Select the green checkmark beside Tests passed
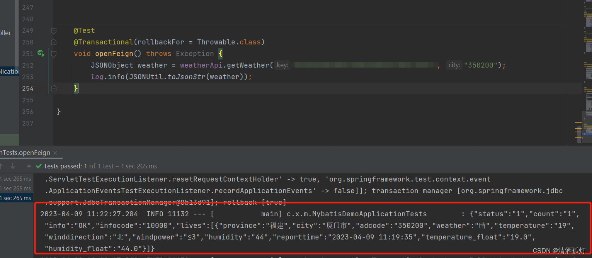 pyautogui.click(x=38, y=166)
